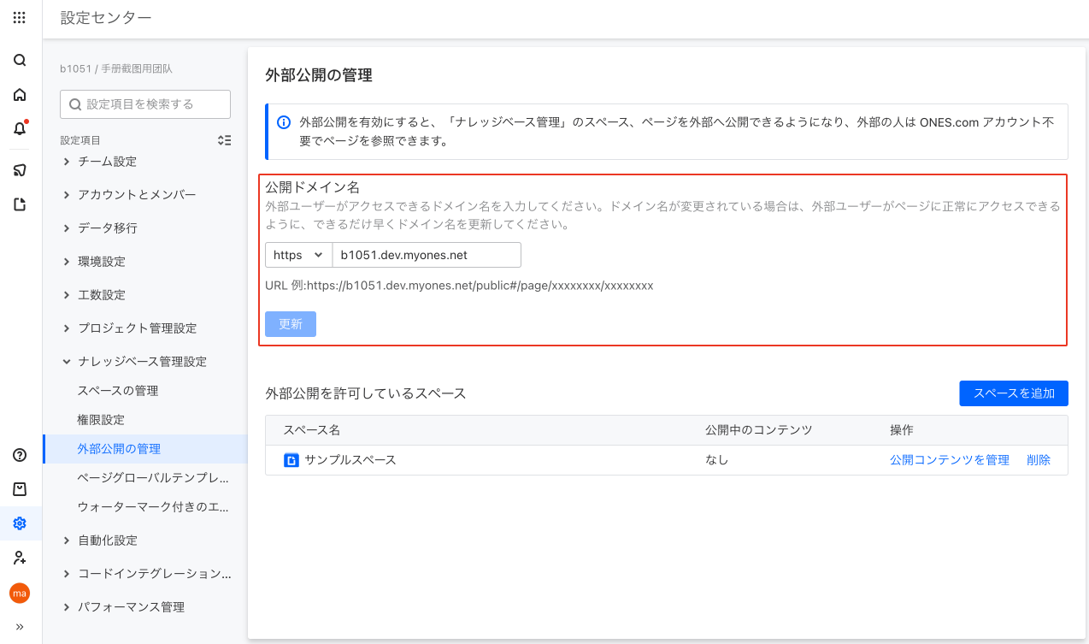
Task: Click the settings gear icon
Action: (20, 523)
